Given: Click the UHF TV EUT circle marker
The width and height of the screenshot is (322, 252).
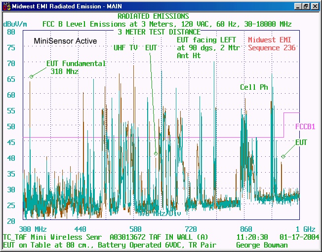Looking at the screenshot, I should coord(156,154).
